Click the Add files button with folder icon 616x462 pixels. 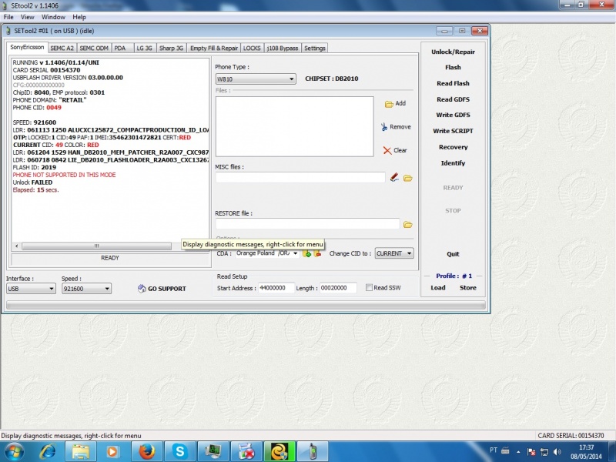pyautogui.click(x=395, y=103)
